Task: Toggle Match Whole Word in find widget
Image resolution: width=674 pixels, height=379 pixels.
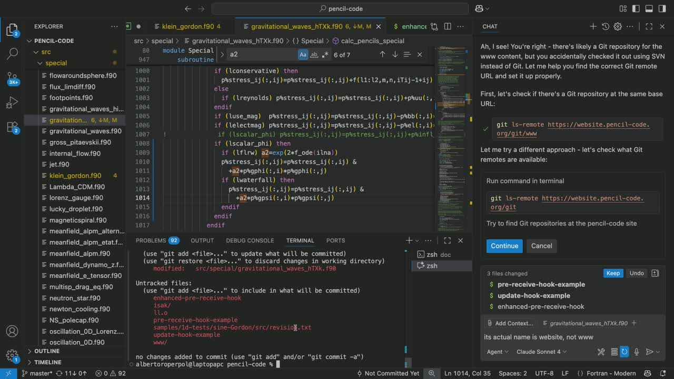Action: [x=314, y=54]
